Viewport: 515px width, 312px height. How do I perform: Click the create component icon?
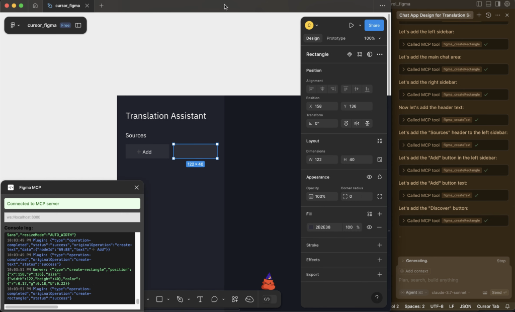(x=350, y=54)
